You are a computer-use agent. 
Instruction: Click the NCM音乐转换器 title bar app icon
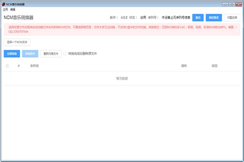pyautogui.click(x=4, y=4)
